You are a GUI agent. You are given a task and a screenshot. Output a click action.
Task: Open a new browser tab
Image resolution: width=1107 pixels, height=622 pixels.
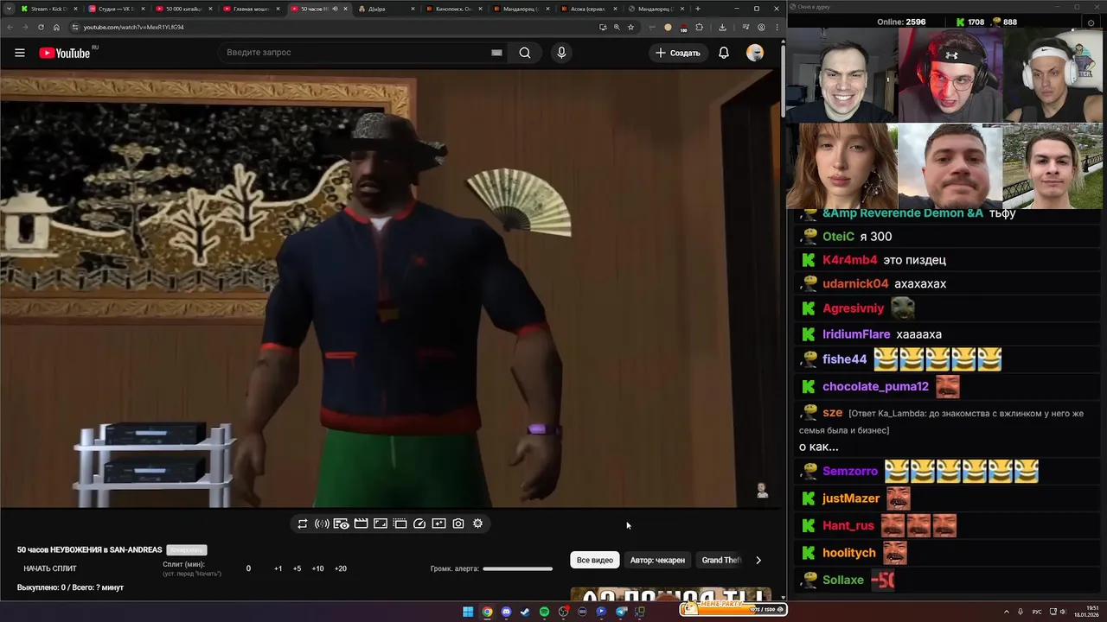pyautogui.click(x=697, y=9)
